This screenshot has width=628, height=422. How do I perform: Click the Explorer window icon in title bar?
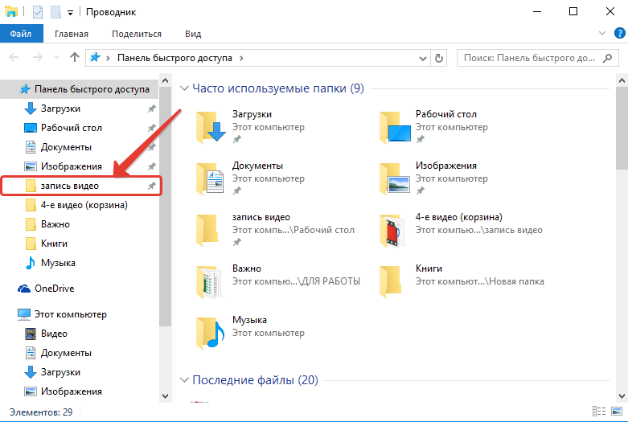click(10, 11)
